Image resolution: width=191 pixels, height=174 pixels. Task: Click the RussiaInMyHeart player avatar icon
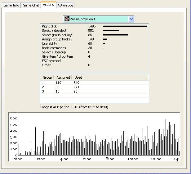pyautogui.click(x=67, y=19)
